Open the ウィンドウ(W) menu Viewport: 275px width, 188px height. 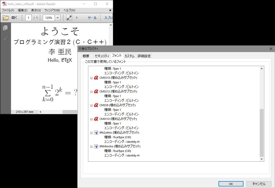click(52, 10)
